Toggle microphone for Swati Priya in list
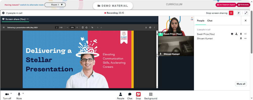Image resolution: width=253 pixels, height=100 pixels. (x=241, y=34)
